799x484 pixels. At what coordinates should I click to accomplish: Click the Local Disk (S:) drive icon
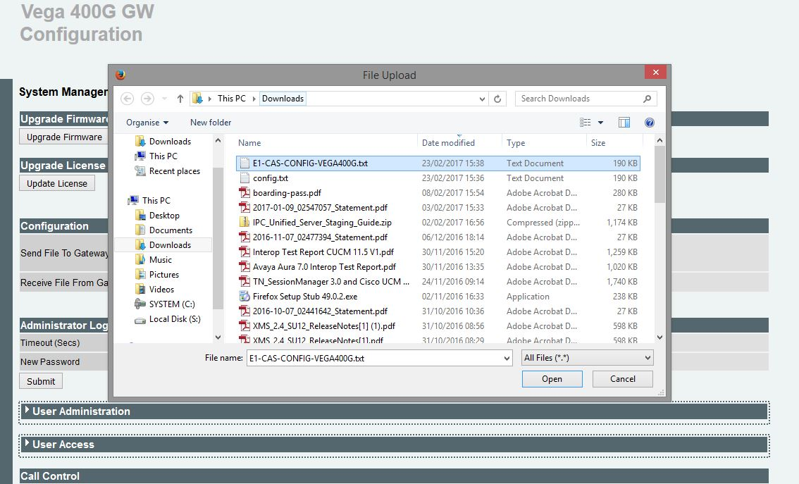pyautogui.click(x=140, y=321)
